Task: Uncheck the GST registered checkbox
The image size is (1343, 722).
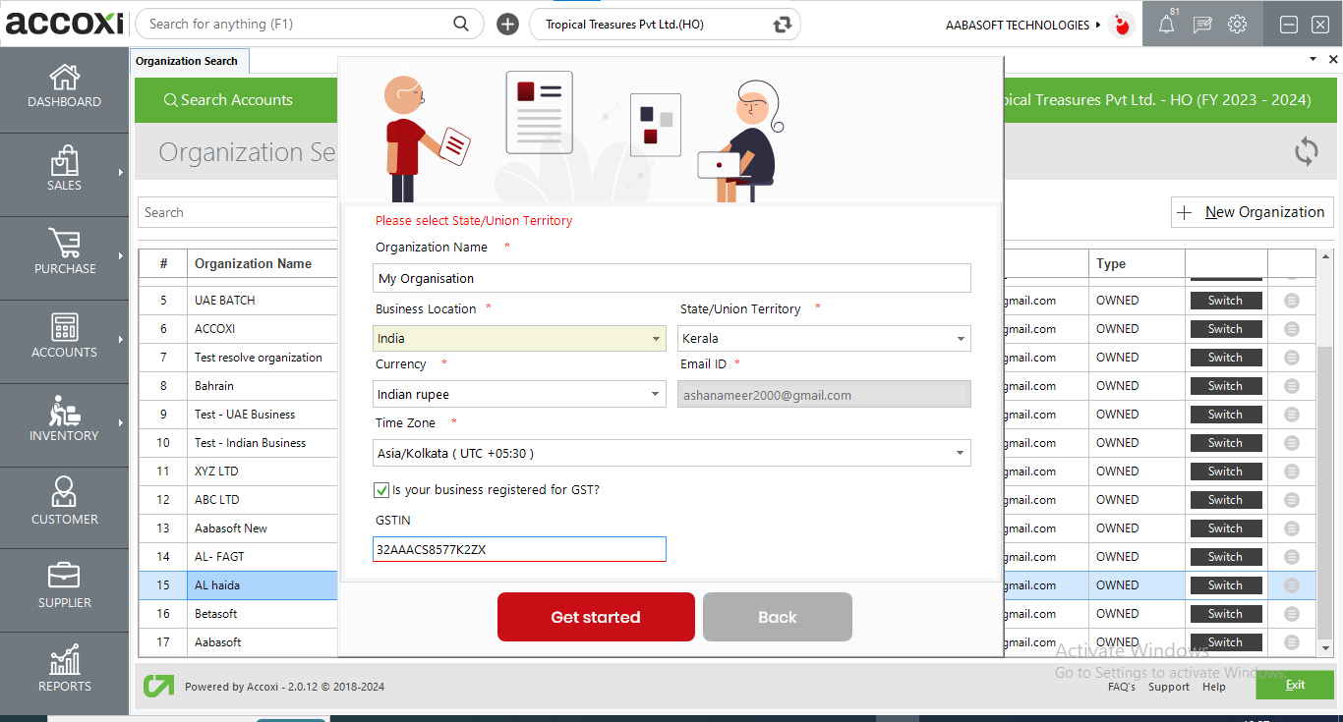Action: [381, 489]
